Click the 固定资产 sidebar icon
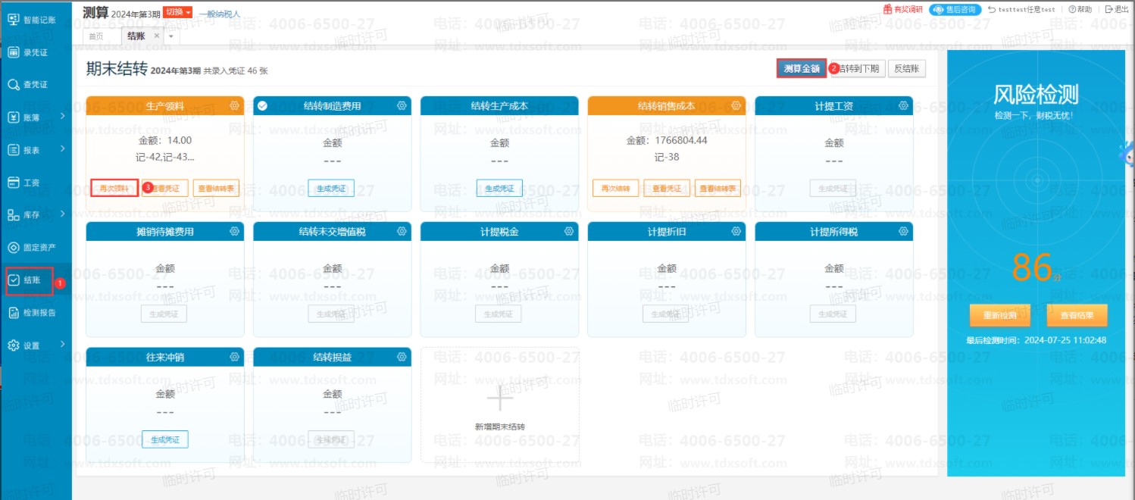Screen dimensions: 1135x500 [14, 248]
